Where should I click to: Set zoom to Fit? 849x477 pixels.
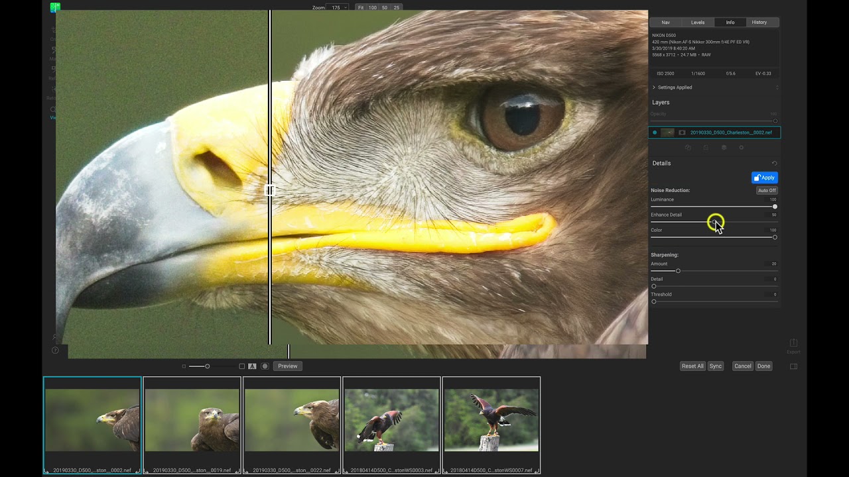tap(361, 7)
